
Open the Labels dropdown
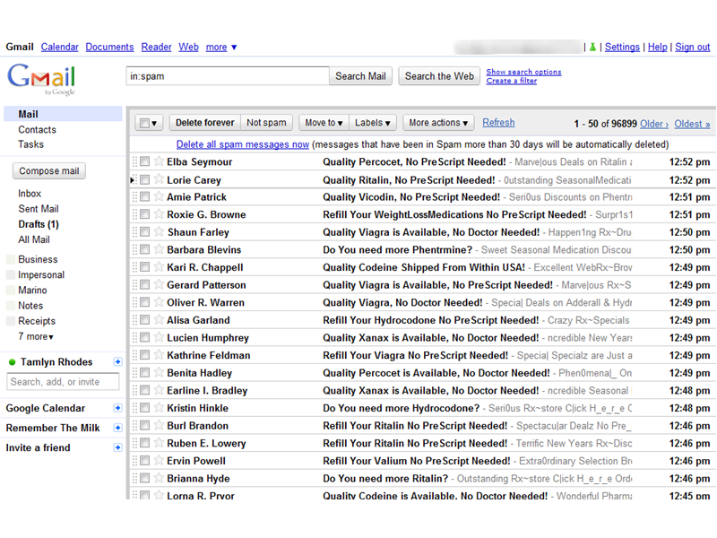373,122
